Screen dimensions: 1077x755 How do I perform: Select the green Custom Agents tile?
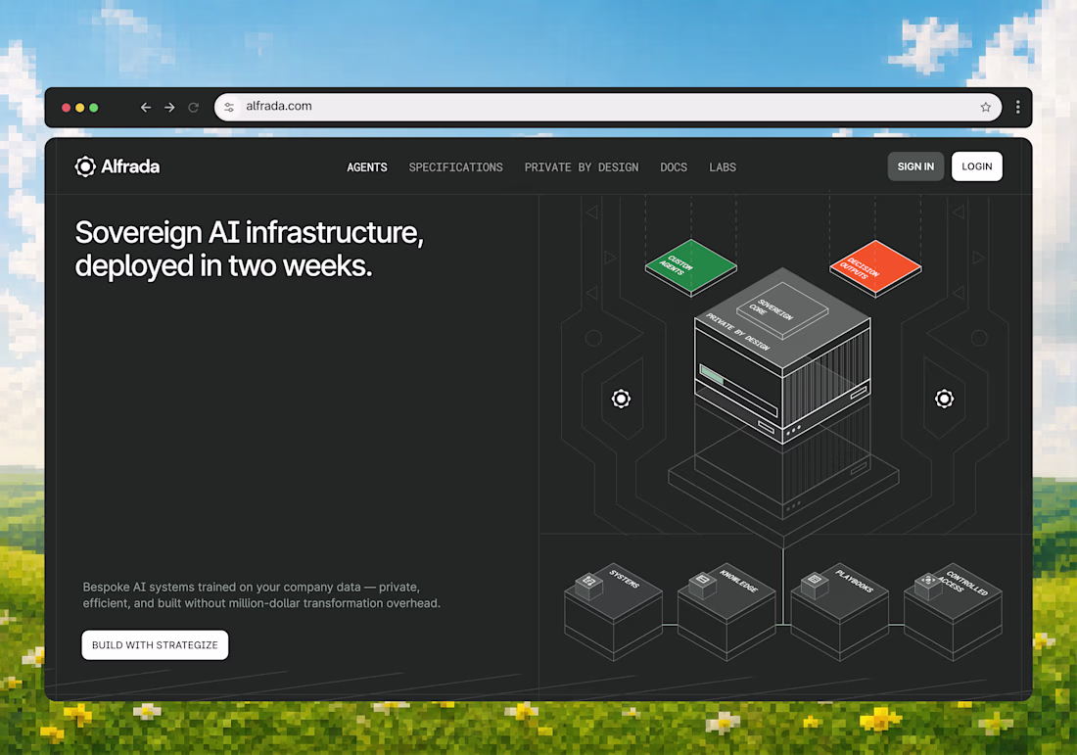pos(691,267)
